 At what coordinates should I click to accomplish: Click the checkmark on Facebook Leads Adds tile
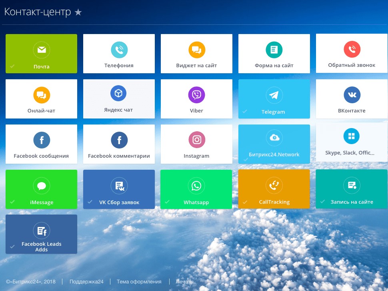[12, 247]
